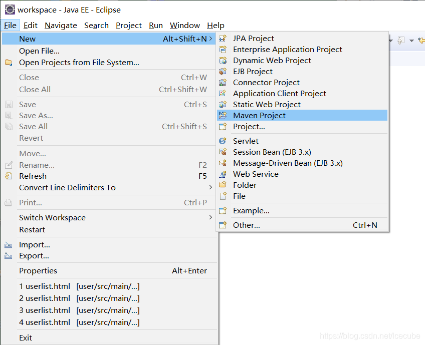425x345 pixels.
Task: Choose Import... entry
Action: coord(109,245)
